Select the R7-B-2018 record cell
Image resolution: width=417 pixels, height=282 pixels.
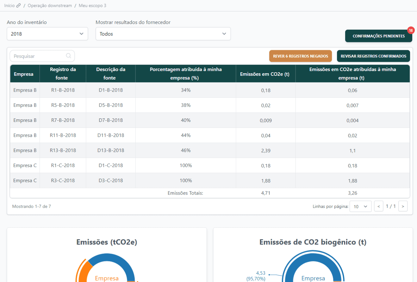63,120
